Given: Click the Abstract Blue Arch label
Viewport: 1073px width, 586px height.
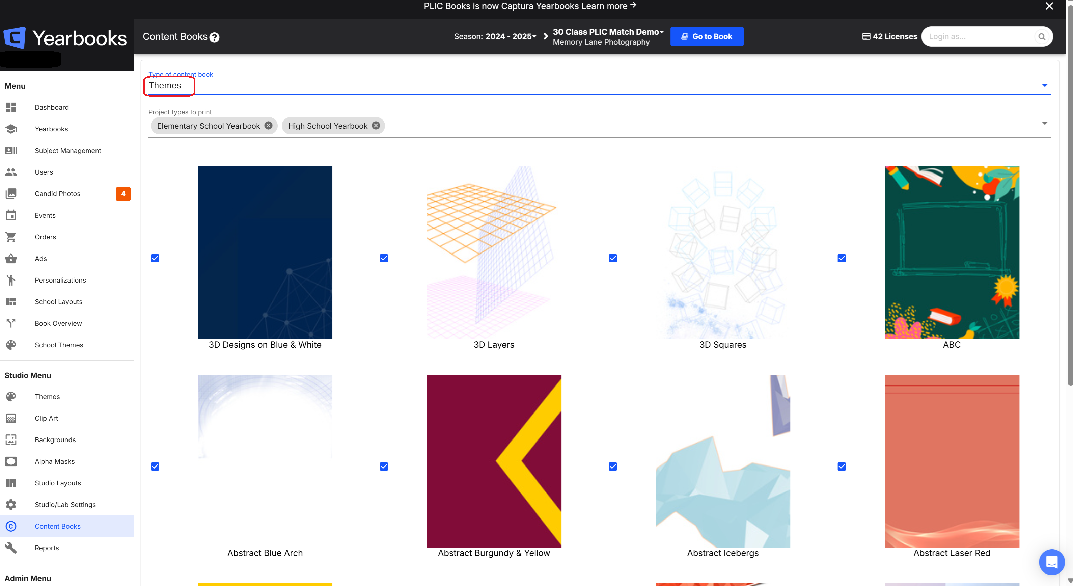Looking at the screenshot, I should click(x=265, y=553).
